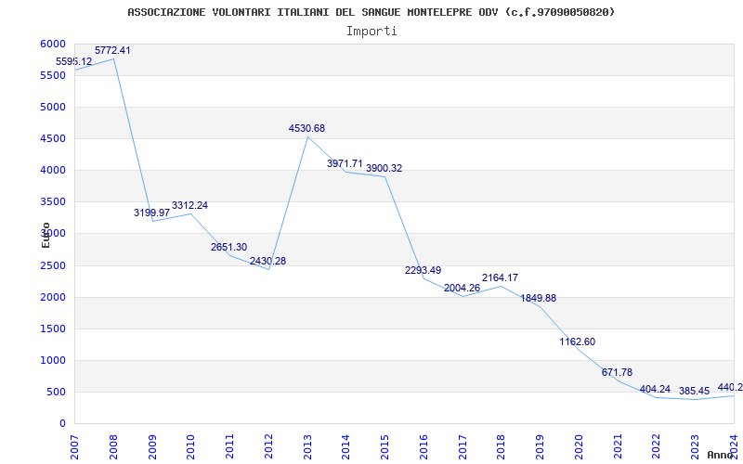The width and height of the screenshot is (743, 464).
Task: Click the 3312.24 value label
Action: (x=190, y=205)
